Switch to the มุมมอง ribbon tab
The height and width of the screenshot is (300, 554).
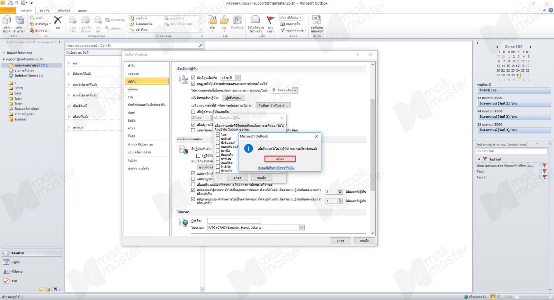82,10
